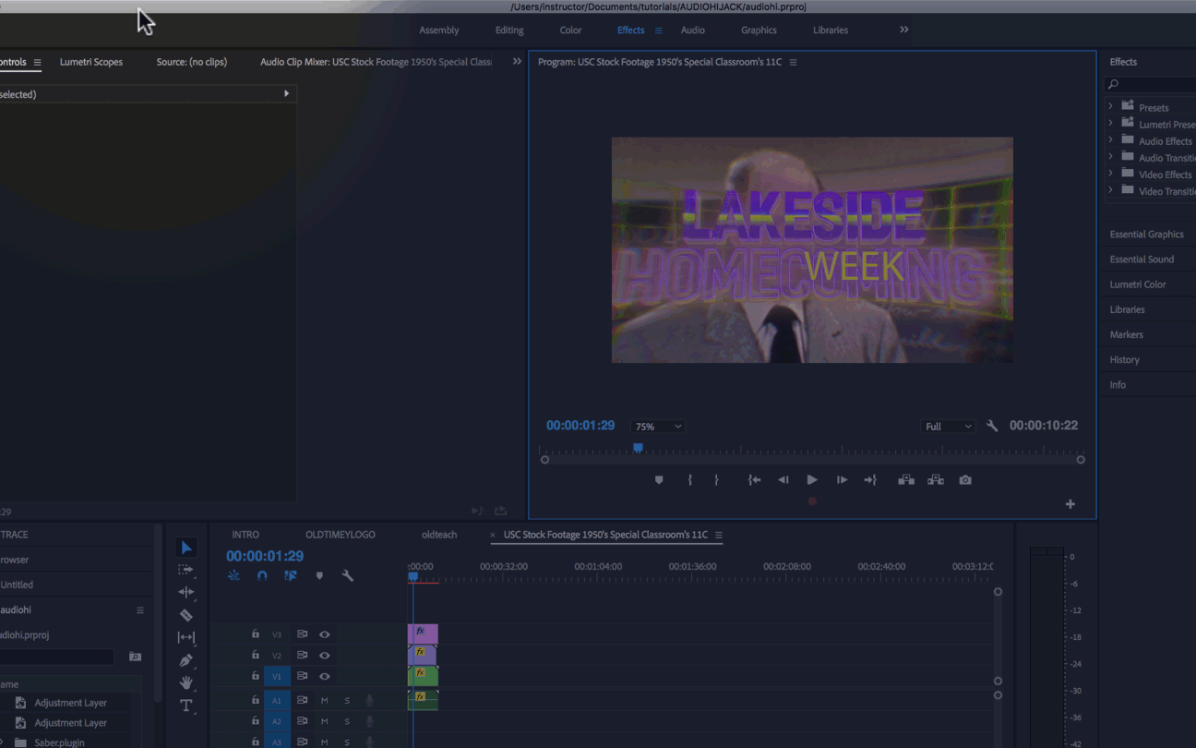Add marker in Program monitor
This screenshot has width=1196, height=748.
(x=659, y=480)
